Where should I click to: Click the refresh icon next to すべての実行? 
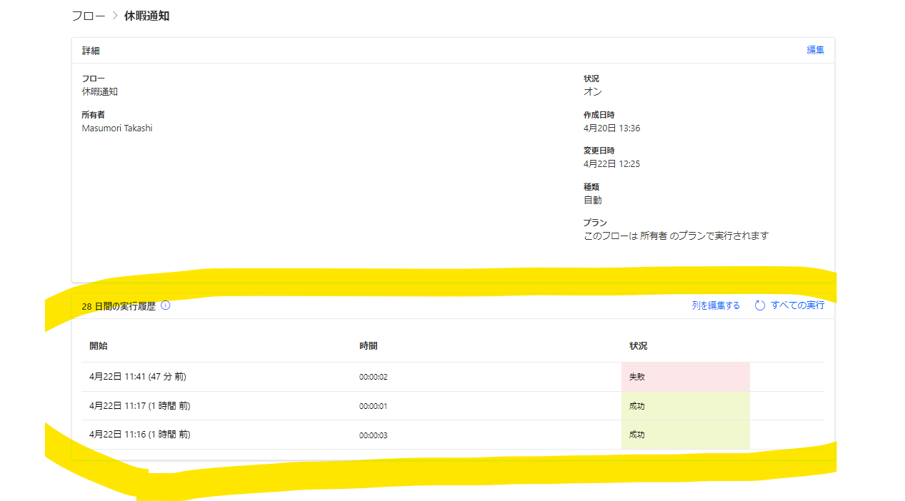tap(760, 305)
